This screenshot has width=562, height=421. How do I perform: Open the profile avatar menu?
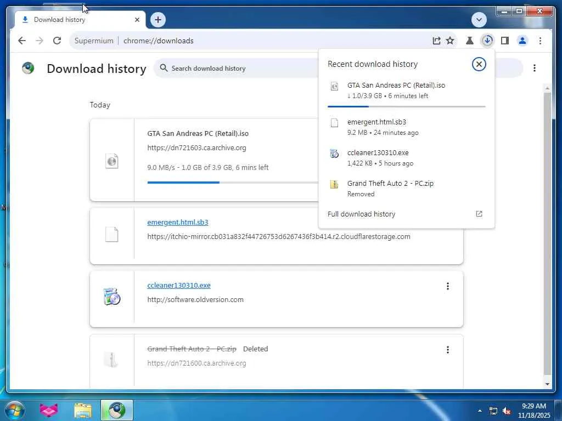(x=522, y=41)
